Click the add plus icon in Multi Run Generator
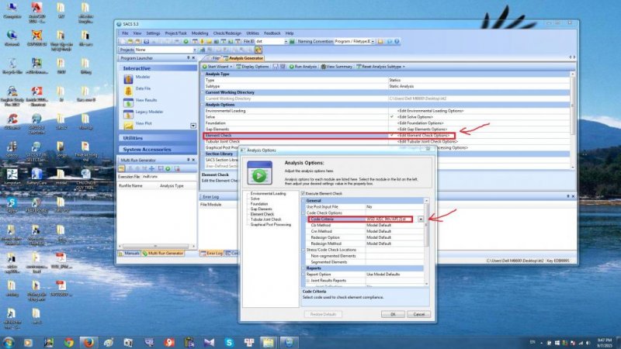The width and height of the screenshot is (621, 349). (x=151, y=168)
